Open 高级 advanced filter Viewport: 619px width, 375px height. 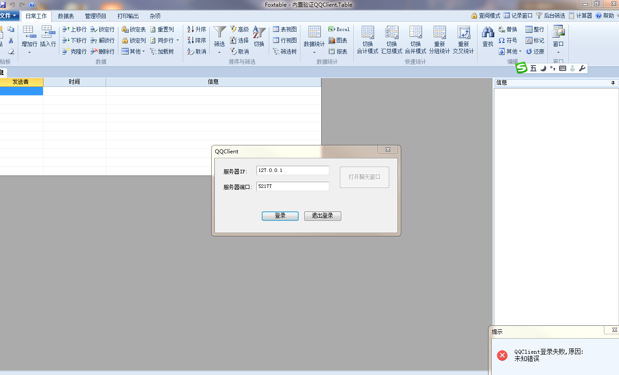239,29
